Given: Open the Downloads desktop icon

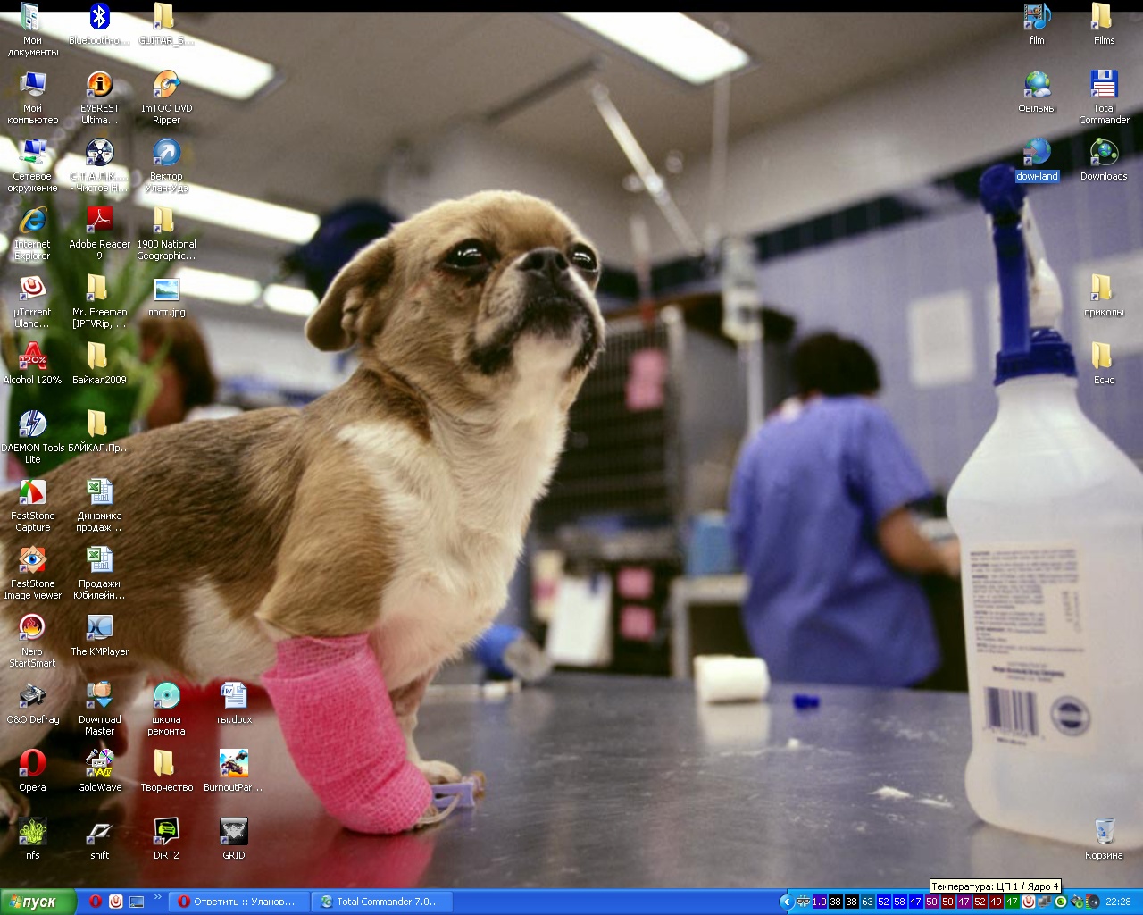Looking at the screenshot, I should 1104,160.
